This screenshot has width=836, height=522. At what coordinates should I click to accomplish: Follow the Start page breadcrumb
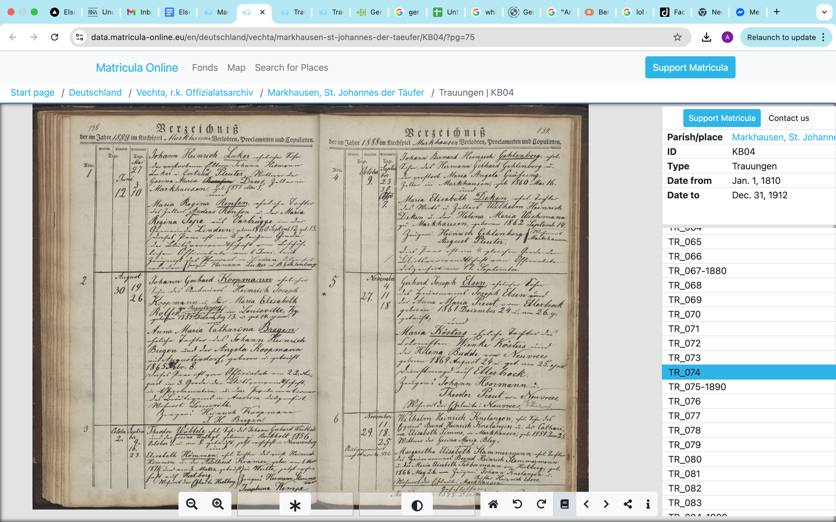(x=33, y=93)
